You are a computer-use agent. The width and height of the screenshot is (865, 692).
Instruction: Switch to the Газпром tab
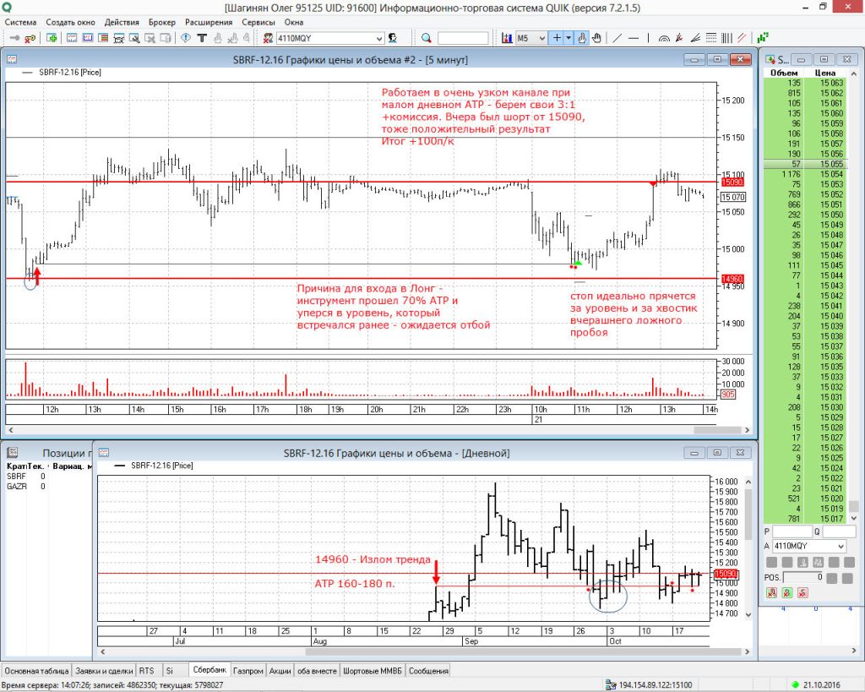(248, 671)
